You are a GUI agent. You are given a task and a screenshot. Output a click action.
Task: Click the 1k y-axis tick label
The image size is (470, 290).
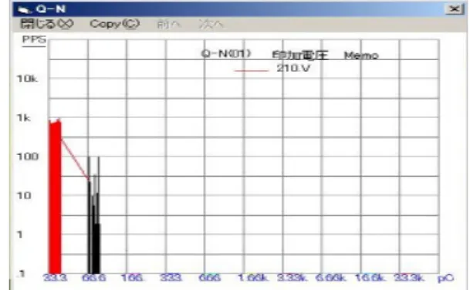(x=24, y=118)
